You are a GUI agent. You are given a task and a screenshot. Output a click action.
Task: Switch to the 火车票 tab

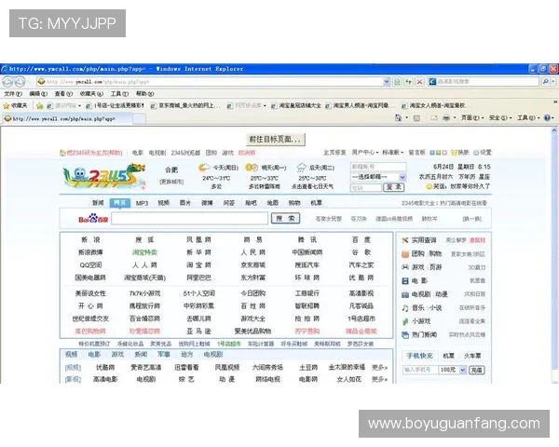pyautogui.click(x=472, y=356)
